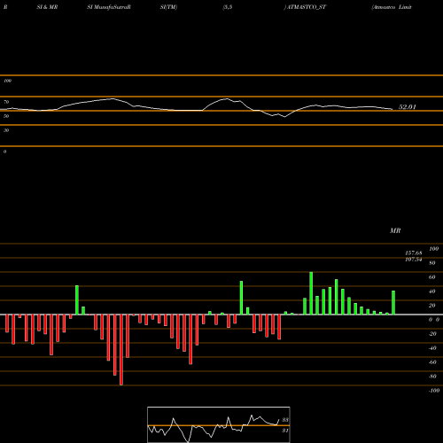443x443 pixels.
Task: Click the 33 label in mini chart
Action: [x=285, y=420]
